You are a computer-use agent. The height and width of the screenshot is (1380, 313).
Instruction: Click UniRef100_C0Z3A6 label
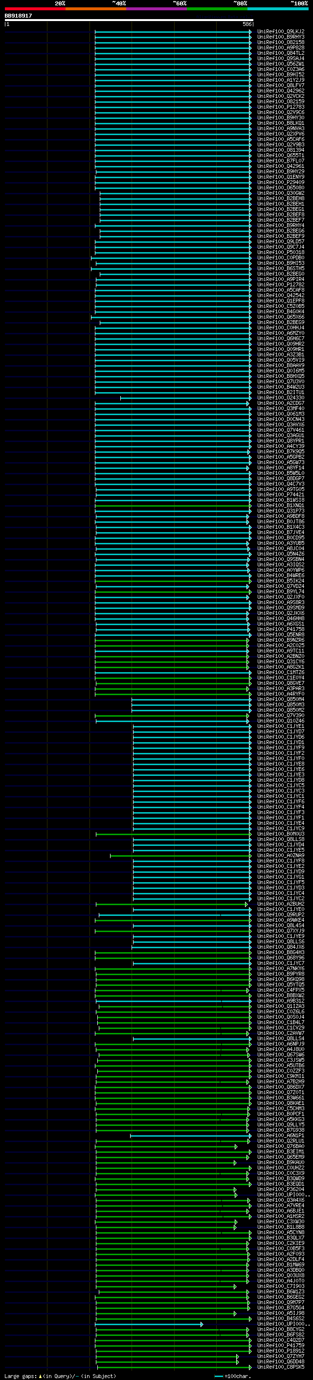coord(280,69)
